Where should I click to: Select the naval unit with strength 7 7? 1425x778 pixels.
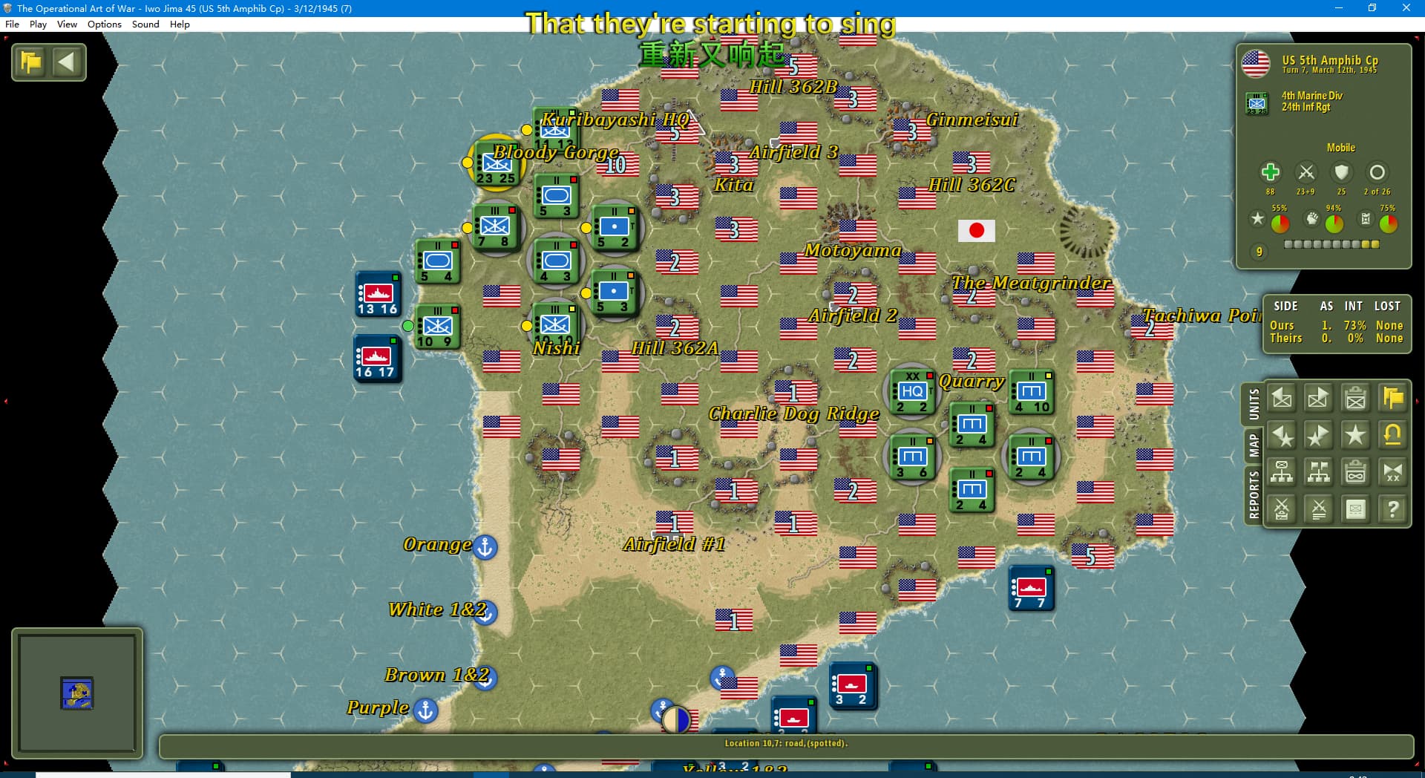(1031, 589)
